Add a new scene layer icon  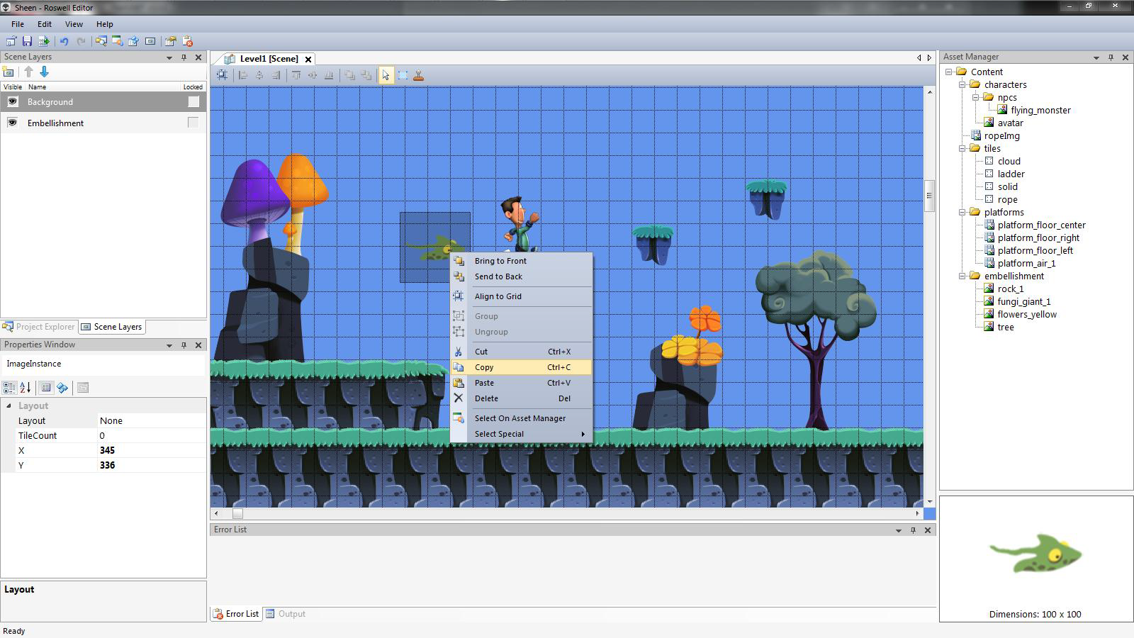(x=9, y=72)
